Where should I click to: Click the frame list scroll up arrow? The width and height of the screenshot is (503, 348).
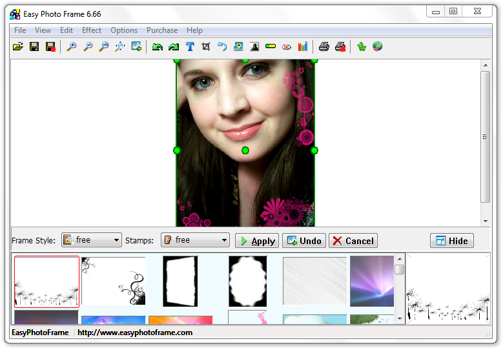pyautogui.click(x=400, y=258)
